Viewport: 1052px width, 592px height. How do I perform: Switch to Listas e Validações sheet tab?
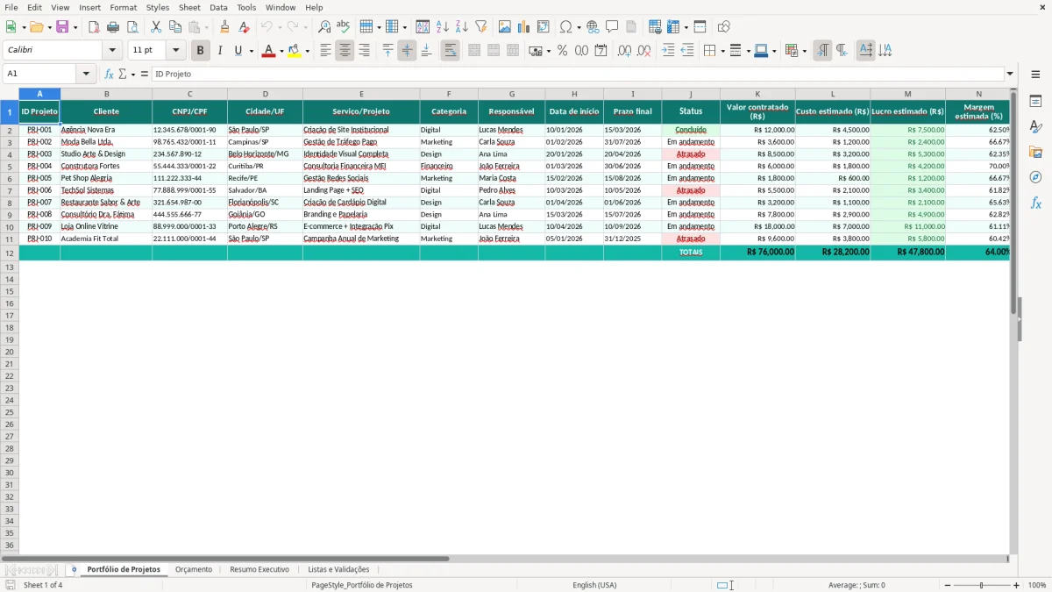338,569
